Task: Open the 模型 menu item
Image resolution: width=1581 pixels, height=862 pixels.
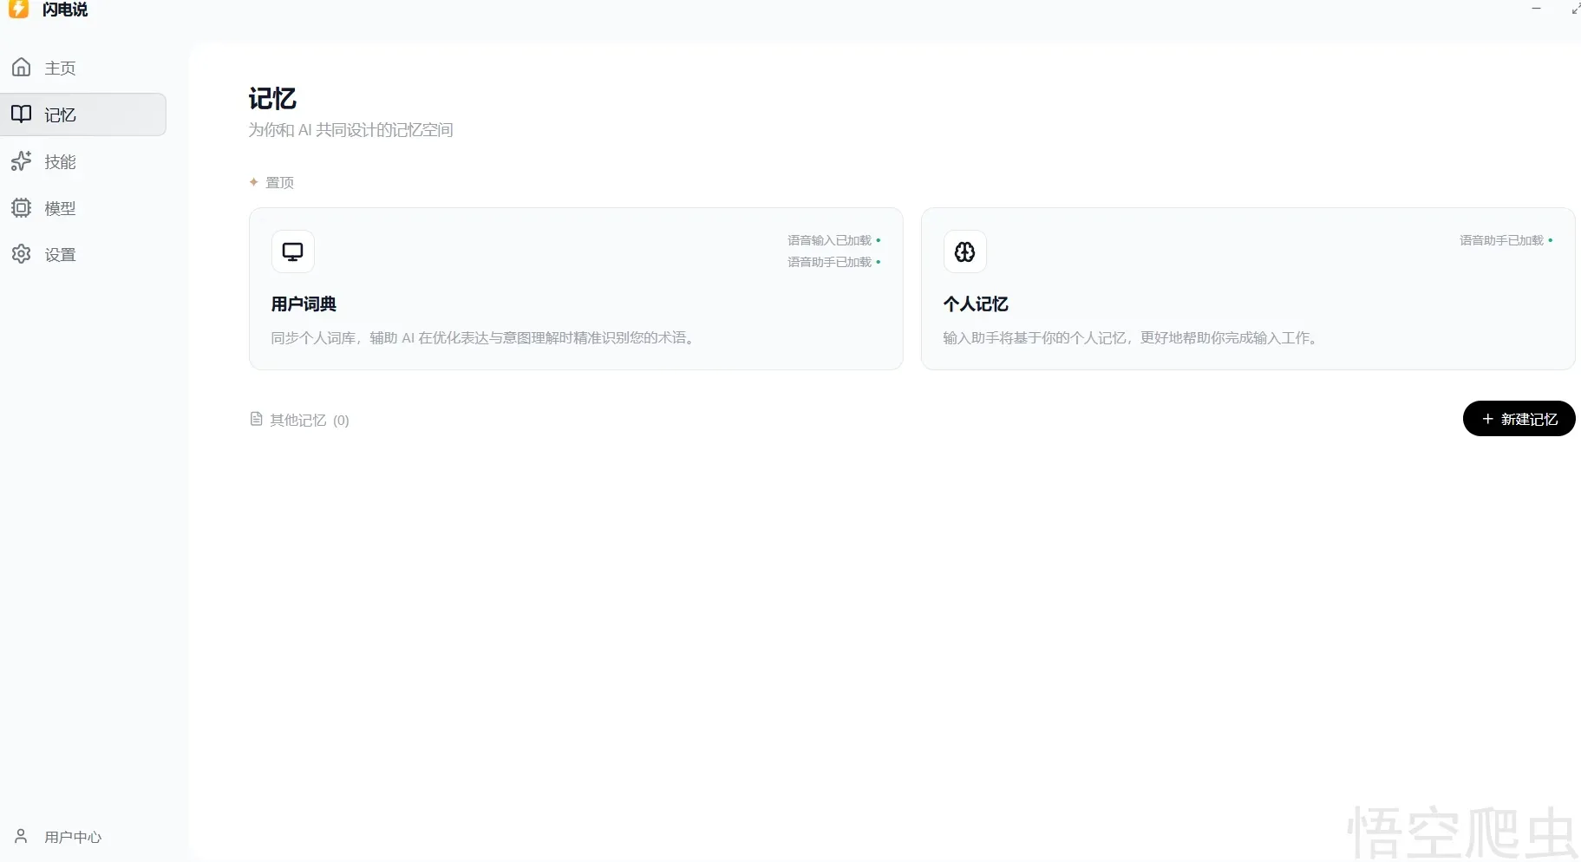Action: click(x=60, y=208)
